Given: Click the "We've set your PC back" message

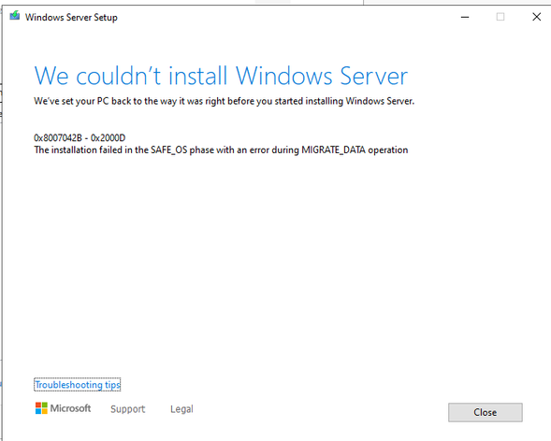Looking at the screenshot, I should (x=224, y=101).
